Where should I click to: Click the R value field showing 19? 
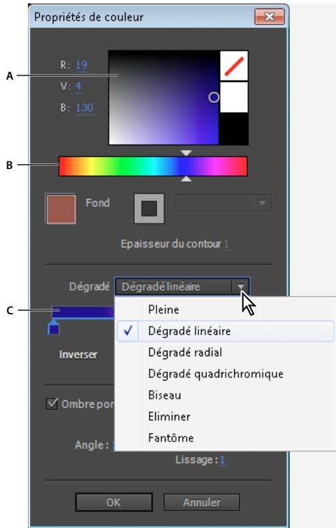82,65
